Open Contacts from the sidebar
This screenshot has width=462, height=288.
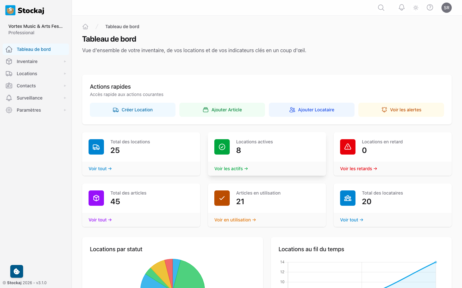(x=26, y=85)
